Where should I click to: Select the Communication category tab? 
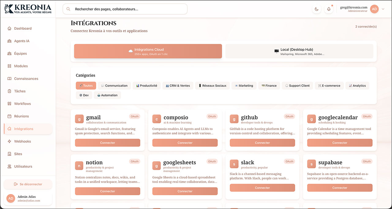pos(114,85)
